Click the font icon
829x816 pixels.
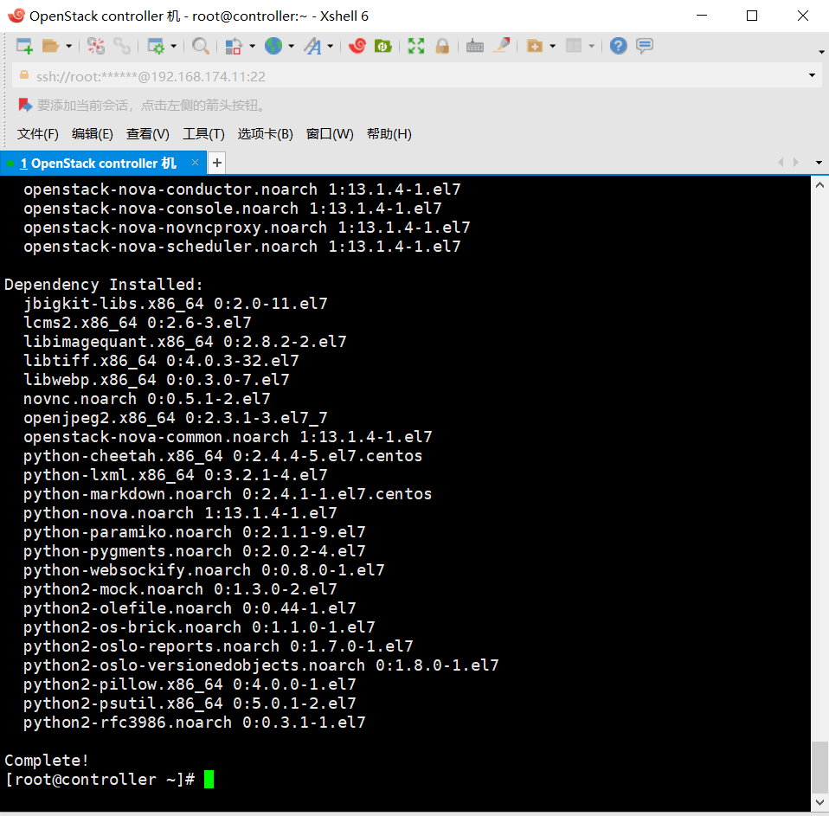click(312, 46)
